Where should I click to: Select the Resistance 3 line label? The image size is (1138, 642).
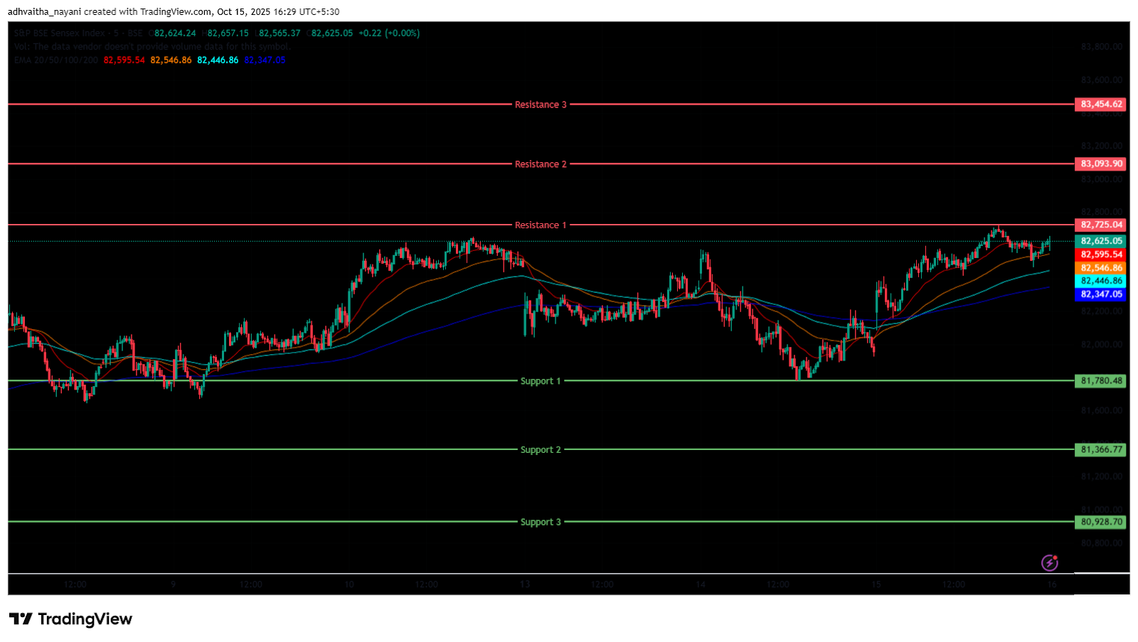pyautogui.click(x=541, y=105)
